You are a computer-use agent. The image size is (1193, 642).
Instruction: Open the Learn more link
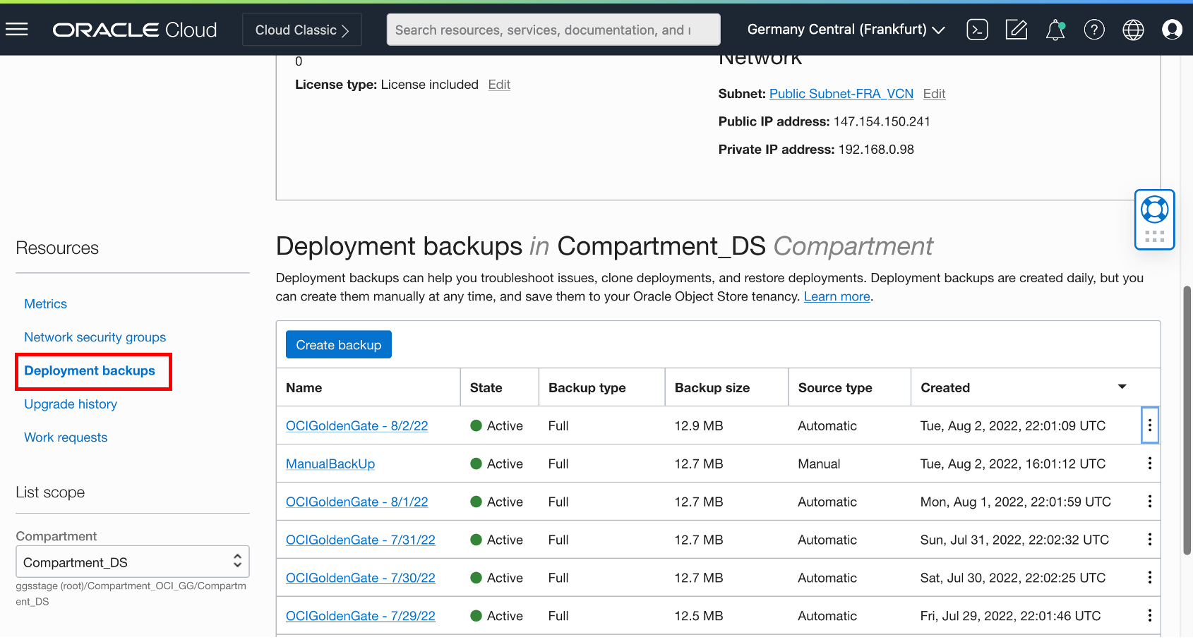(837, 296)
